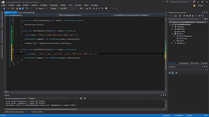The image size is (209, 117).
Task: Click the property pages wrench in Properties panel
Action: coord(176,73)
